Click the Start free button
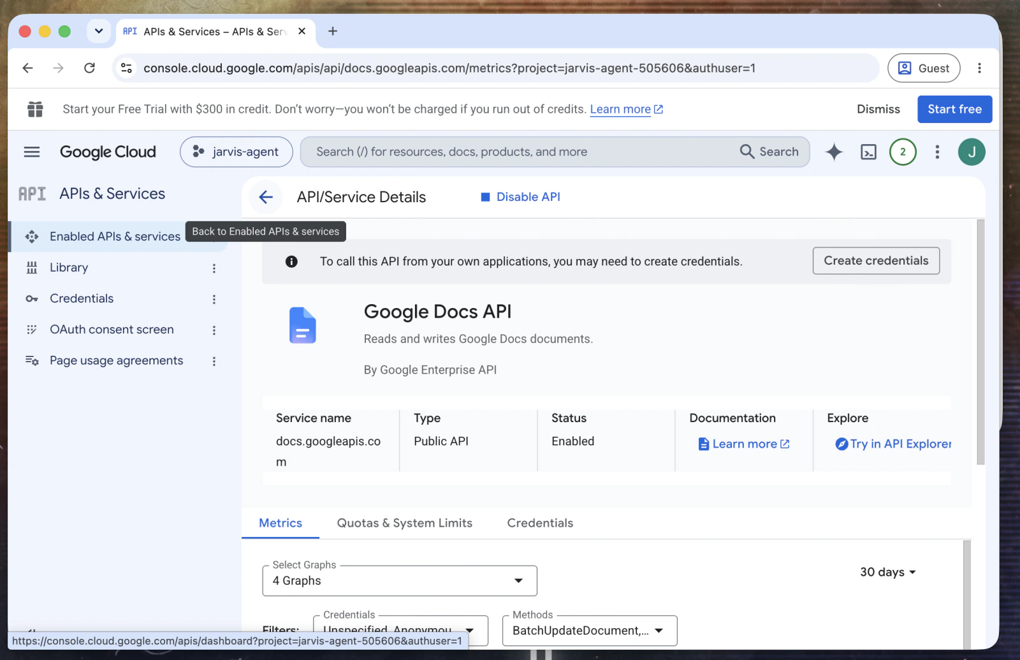This screenshot has width=1020, height=660. click(x=954, y=109)
